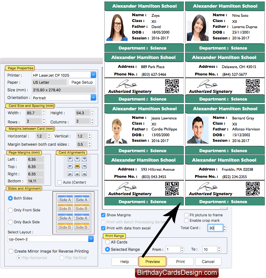Enable crop mark checkbox
The width and height of the screenshot is (266, 278).
click(186, 221)
